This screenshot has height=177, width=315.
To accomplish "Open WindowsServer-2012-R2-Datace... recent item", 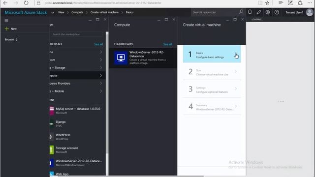I will click(77, 163).
